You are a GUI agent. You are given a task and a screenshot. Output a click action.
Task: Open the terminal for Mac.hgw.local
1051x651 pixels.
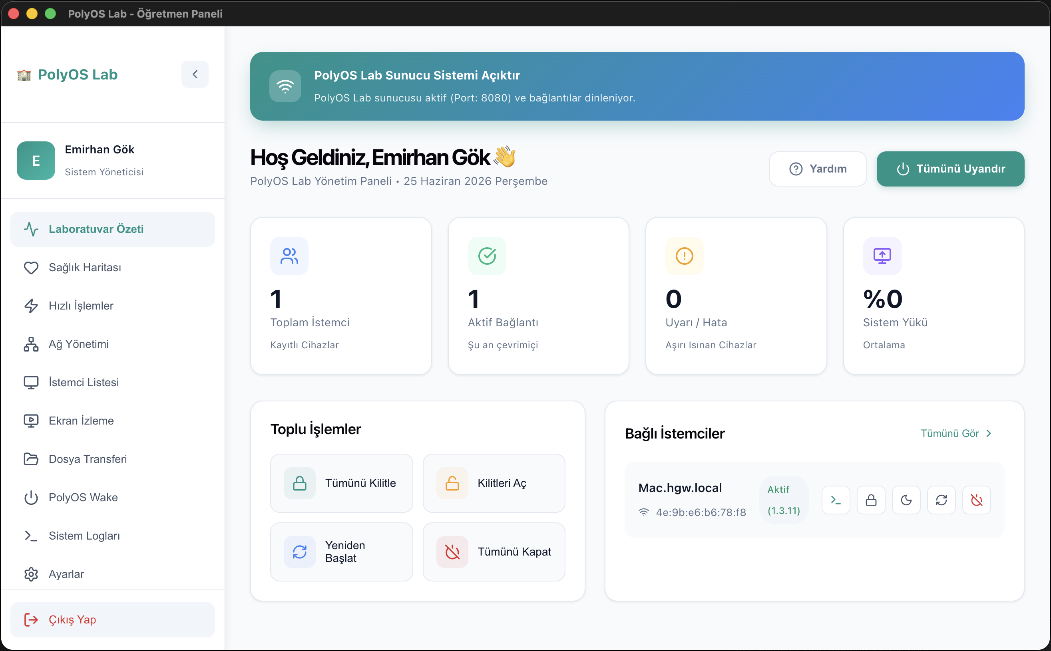pos(836,500)
